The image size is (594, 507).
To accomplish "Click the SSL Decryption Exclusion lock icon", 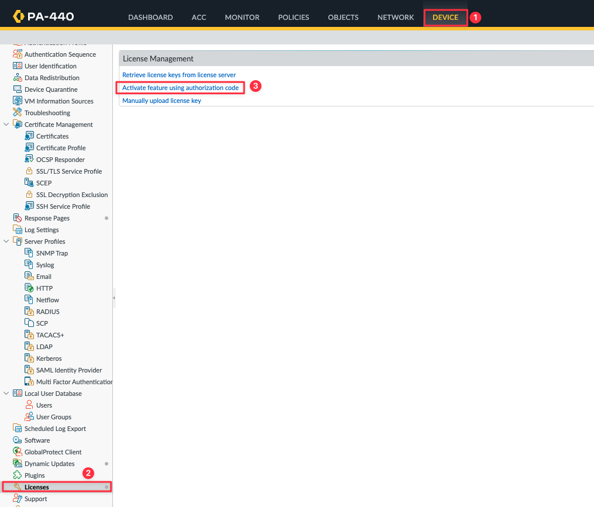I will (29, 195).
